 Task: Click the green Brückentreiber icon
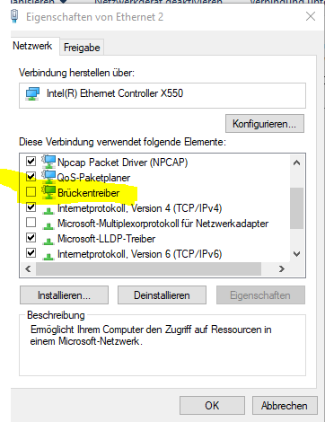pos(48,192)
